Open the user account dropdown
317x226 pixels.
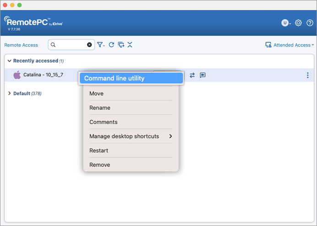pos(286,23)
